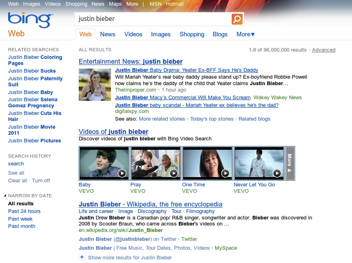Open the Tour sublink

click(176, 211)
